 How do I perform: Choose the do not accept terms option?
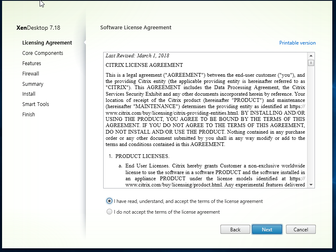[109, 212]
